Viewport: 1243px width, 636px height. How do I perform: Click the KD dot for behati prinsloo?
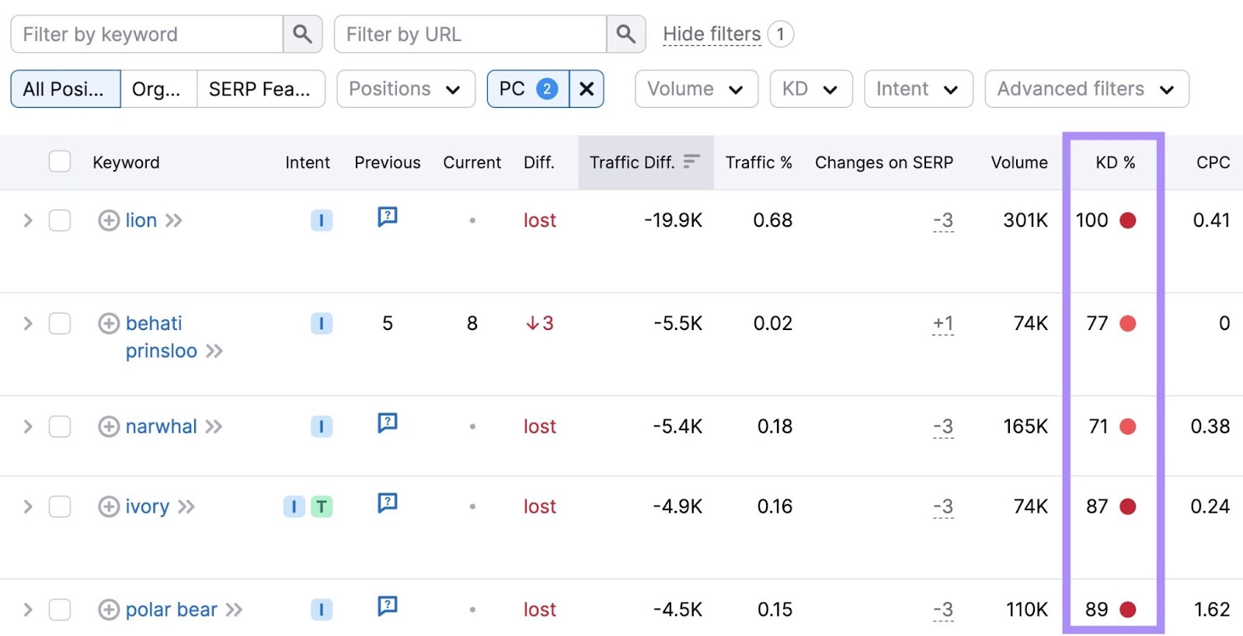coord(1128,323)
